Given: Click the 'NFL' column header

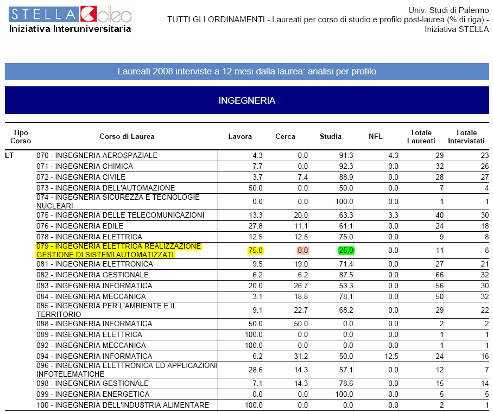Looking at the screenshot, I should tap(375, 136).
